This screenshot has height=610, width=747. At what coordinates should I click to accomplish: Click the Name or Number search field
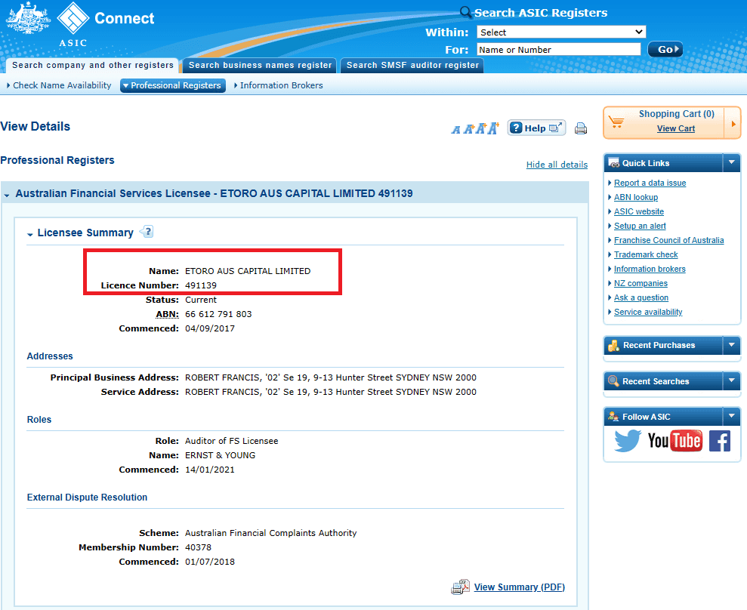point(559,50)
